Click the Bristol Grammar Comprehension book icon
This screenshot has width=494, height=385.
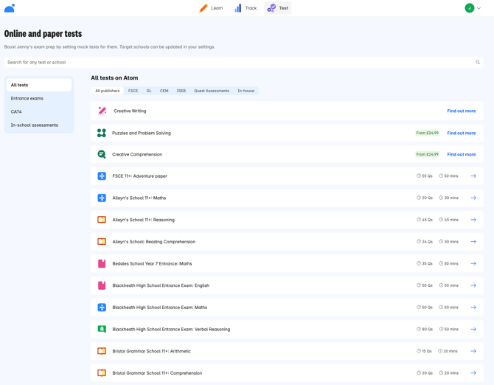[x=102, y=373]
